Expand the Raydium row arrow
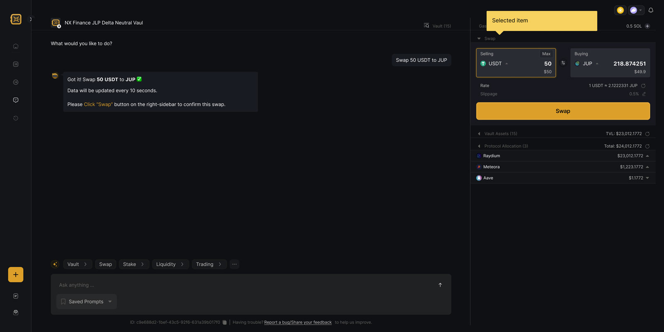This screenshot has width=664, height=332. click(x=647, y=156)
